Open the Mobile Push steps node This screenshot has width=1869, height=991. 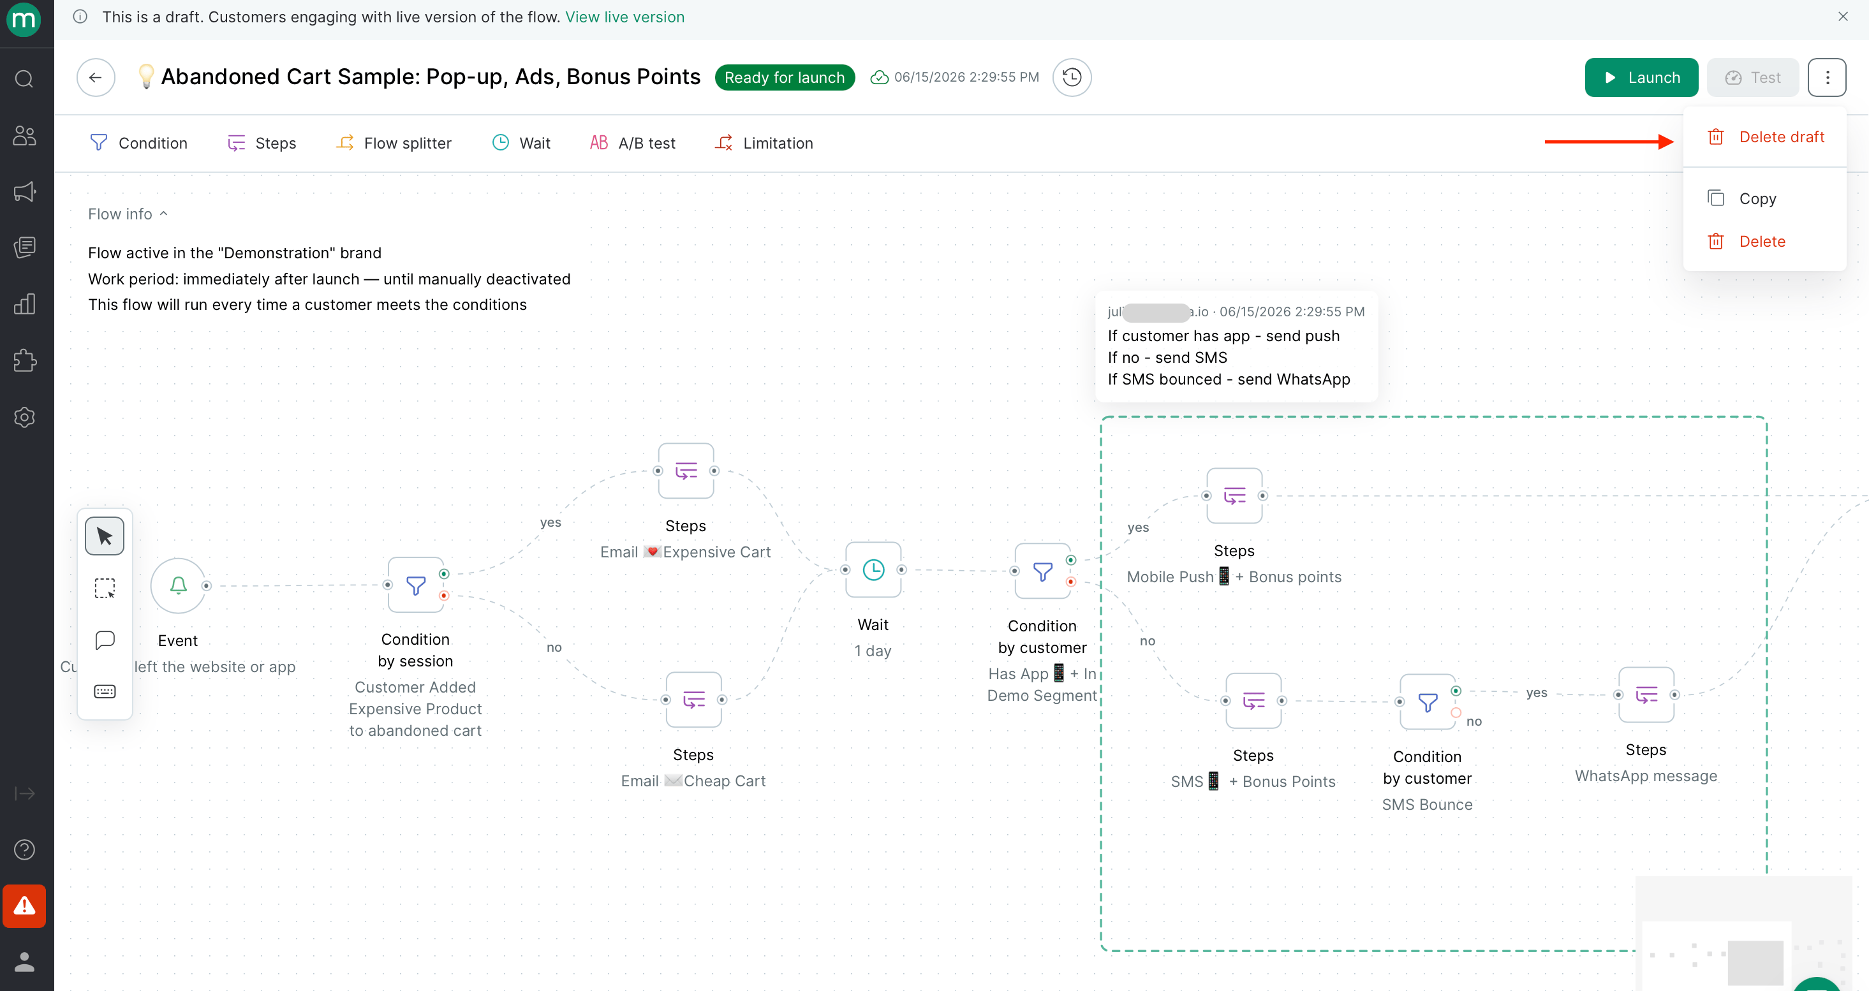tap(1234, 495)
